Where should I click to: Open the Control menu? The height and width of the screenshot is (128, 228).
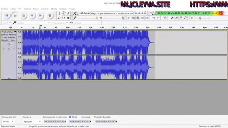[27, 9]
